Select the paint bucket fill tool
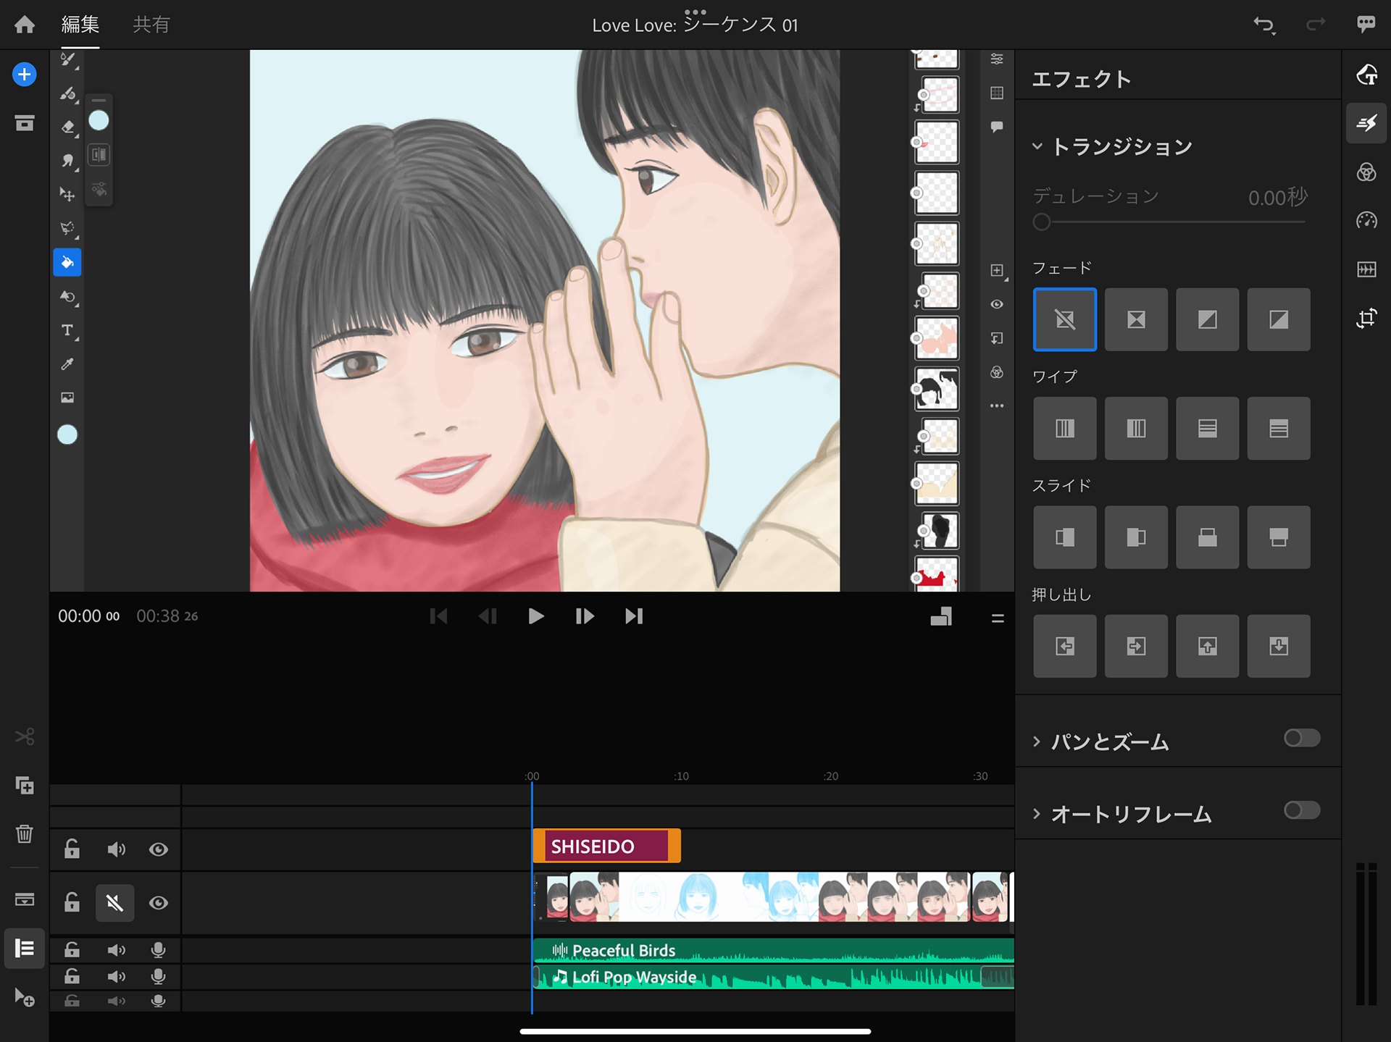 (x=67, y=262)
